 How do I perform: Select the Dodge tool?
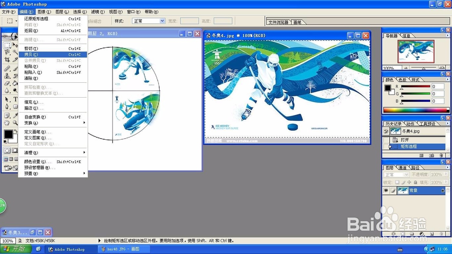15,90
